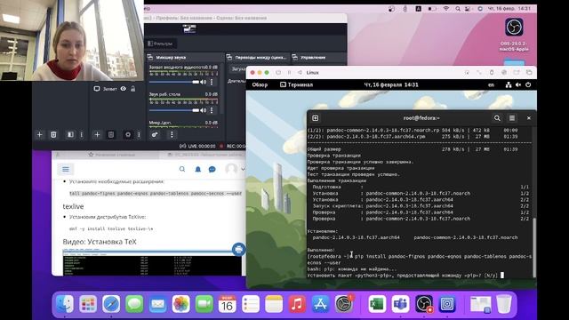Click Wi-Fi icon in macOS menu bar
The width and height of the screenshot is (569, 320).
click(446, 9)
